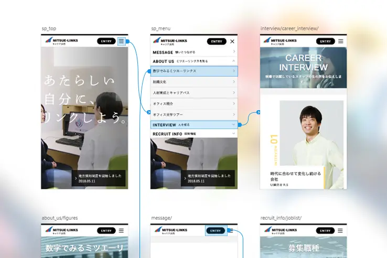Open hamburger menu on about_us/figures artboard
This screenshot has width=387, height=258.
click(121, 231)
